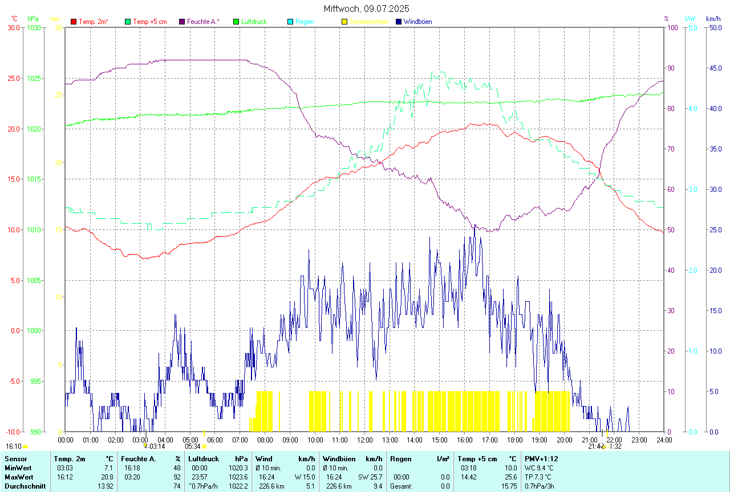Click the moon marker labeled 03:14

point(145,446)
